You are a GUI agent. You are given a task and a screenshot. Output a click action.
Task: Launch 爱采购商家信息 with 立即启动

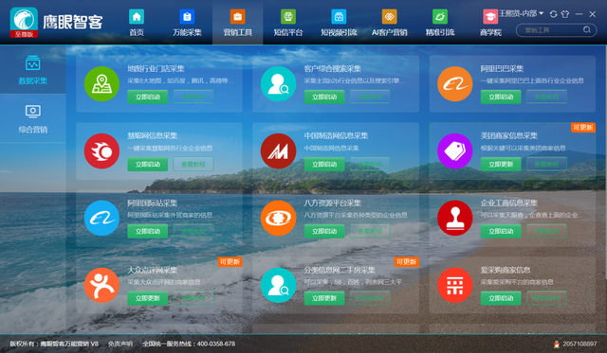click(501, 298)
